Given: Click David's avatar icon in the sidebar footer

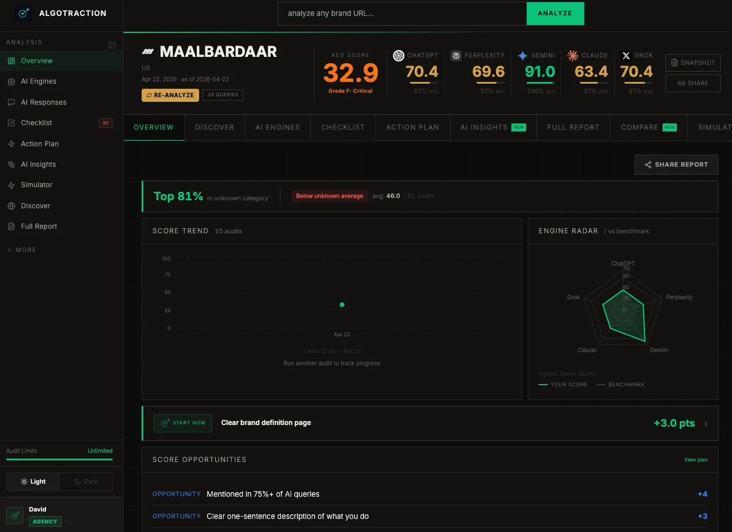Looking at the screenshot, I should [x=15, y=515].
